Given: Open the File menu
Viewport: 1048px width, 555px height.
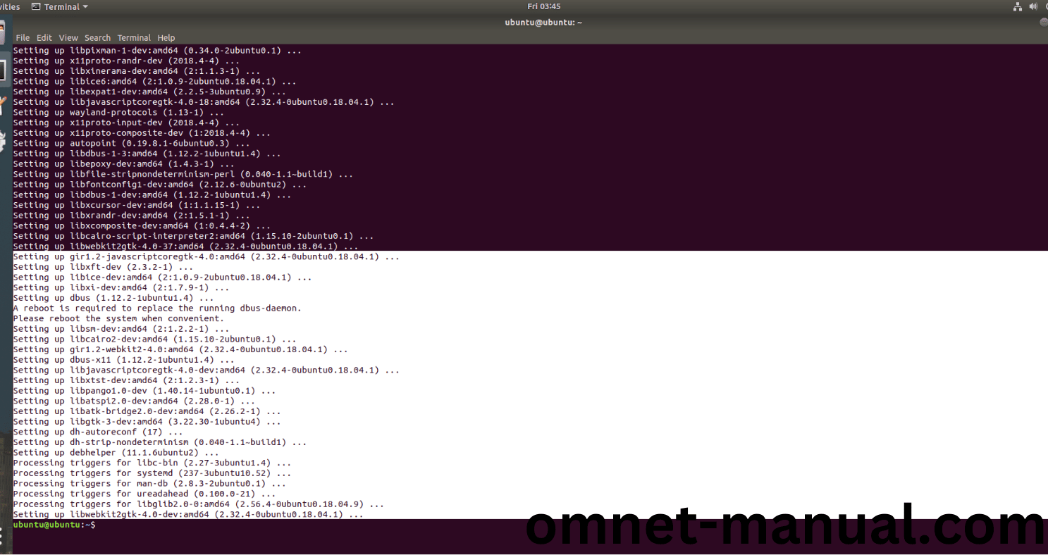Looking at the screenshot, I should (x=23, y=38).
